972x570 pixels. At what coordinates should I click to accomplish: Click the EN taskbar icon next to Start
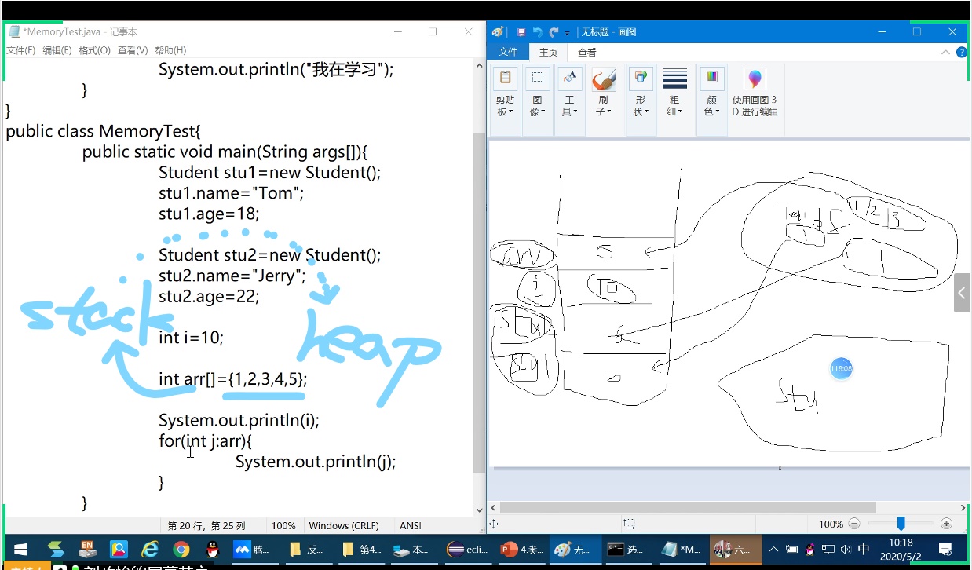[x=86, y=549]
